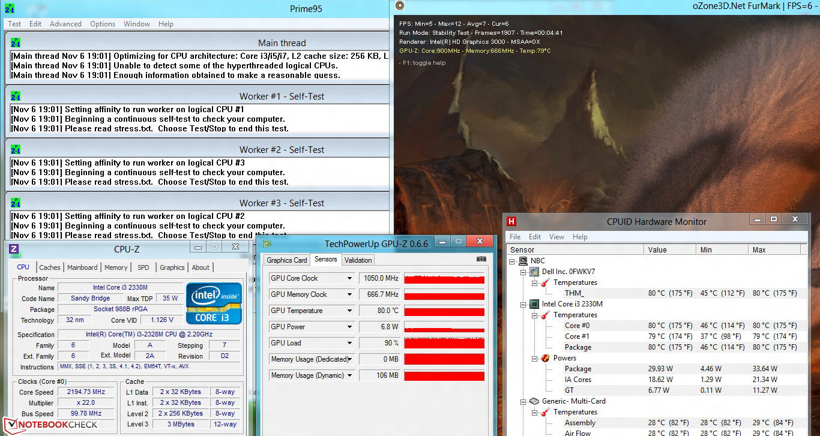Click the thermometer icon under Intel Core i3 2330M

pyautogui.click(x=545, y=315)
